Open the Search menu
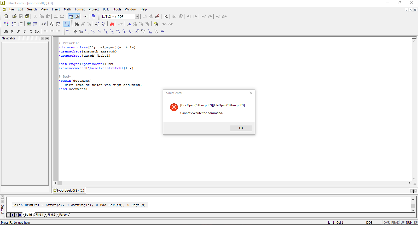Image resolution: width=418 pixels, height=225 pixels. tap(32, 9)
